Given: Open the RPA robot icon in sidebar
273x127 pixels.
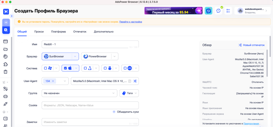Looking at the screenshot, I should pos(6,96).
